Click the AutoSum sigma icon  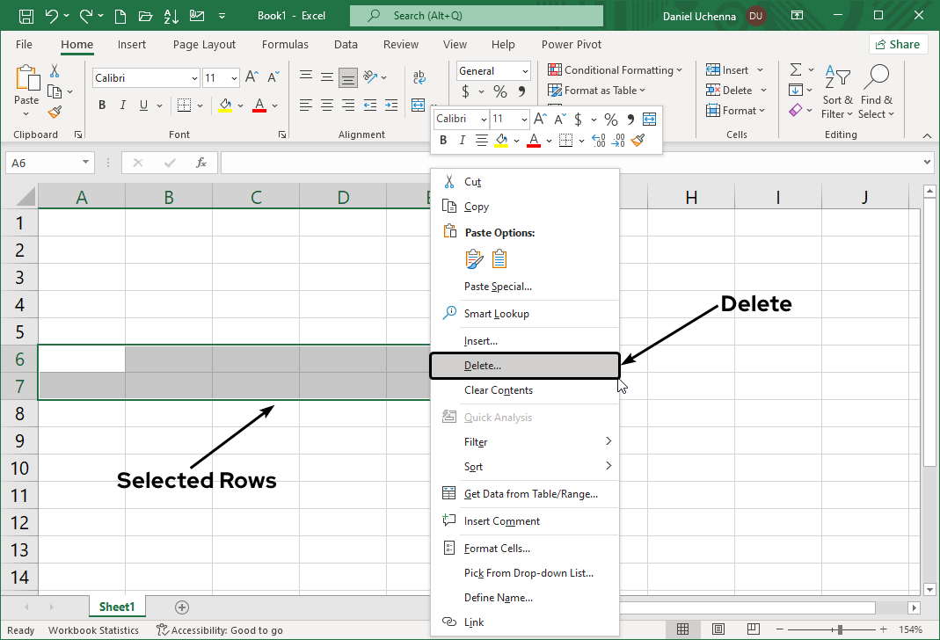pyautogui.click(x=796, y=69)
